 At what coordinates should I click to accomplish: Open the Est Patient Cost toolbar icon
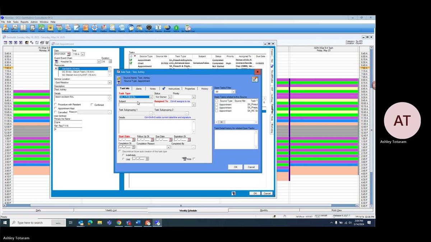[x=188, y=27]
